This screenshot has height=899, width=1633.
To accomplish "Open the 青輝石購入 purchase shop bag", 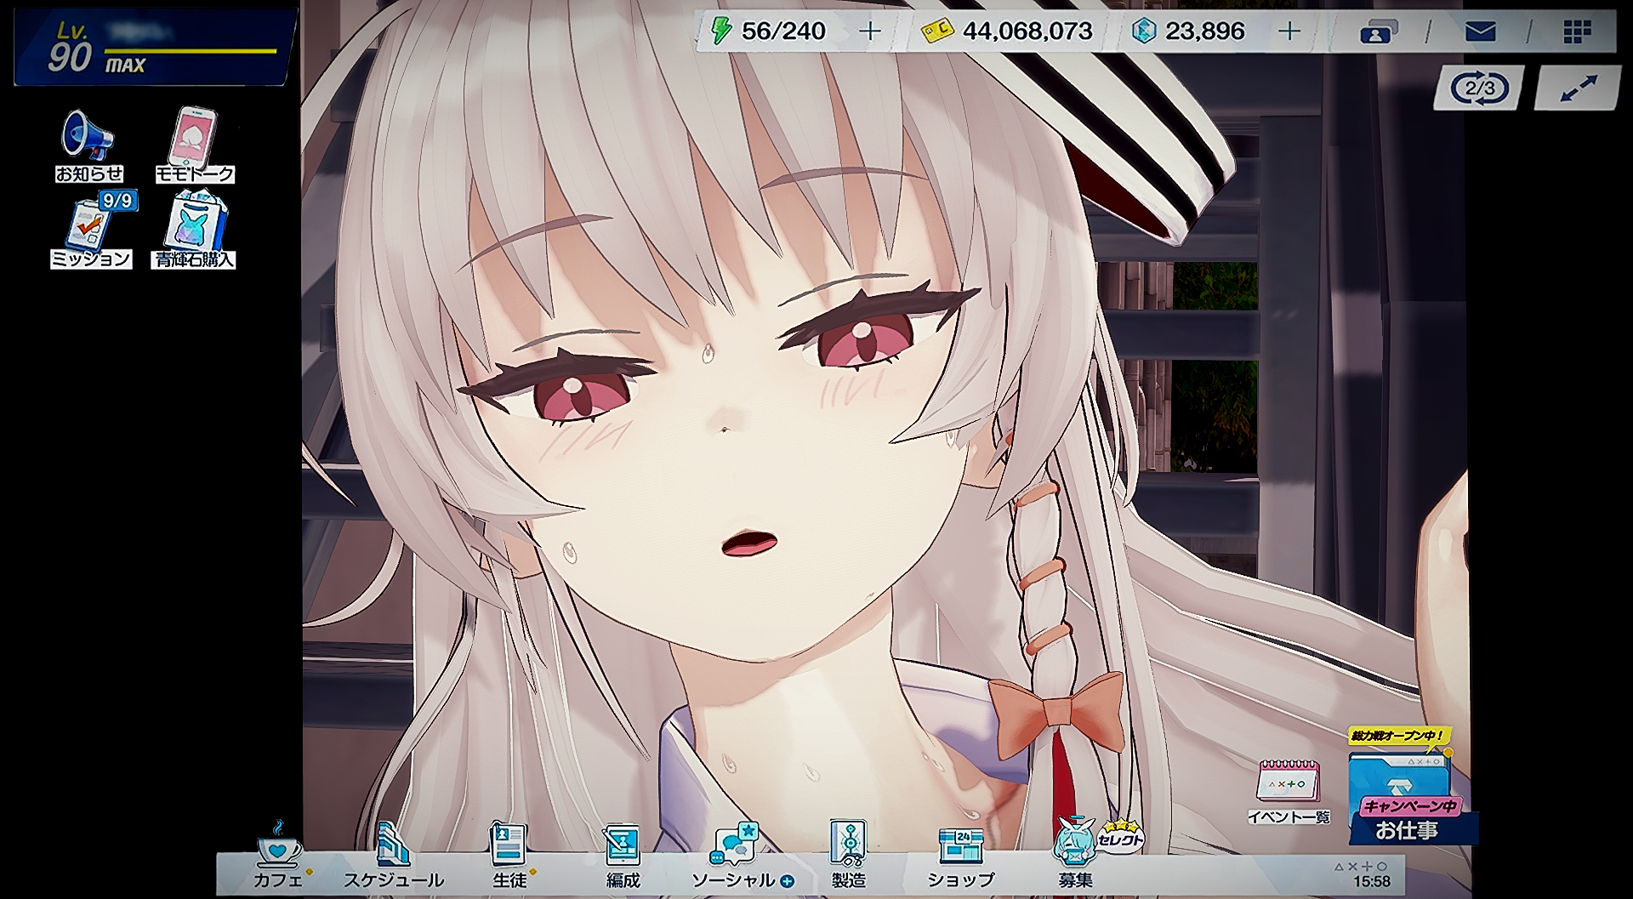I will point(194,230).
